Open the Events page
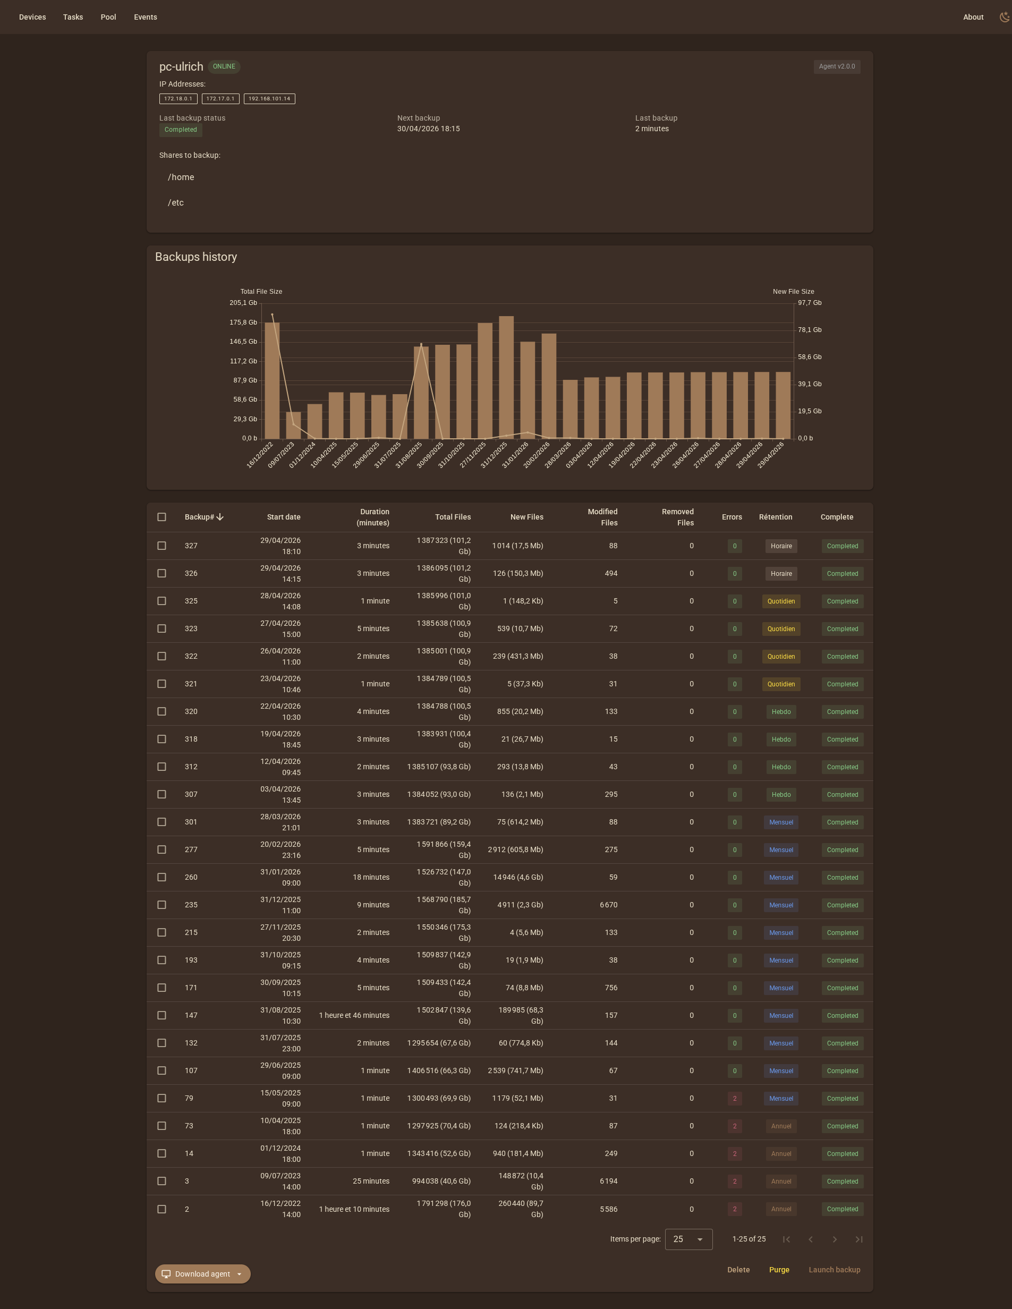Screen dimensions: 1012x1309 [x=146, y=17]
